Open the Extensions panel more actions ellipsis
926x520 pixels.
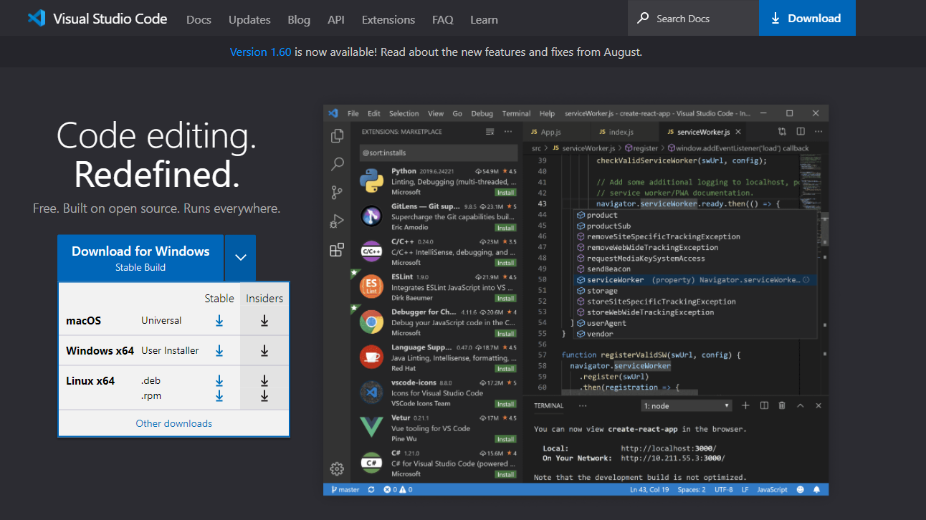pyautogui.click(x=508, y=132)
